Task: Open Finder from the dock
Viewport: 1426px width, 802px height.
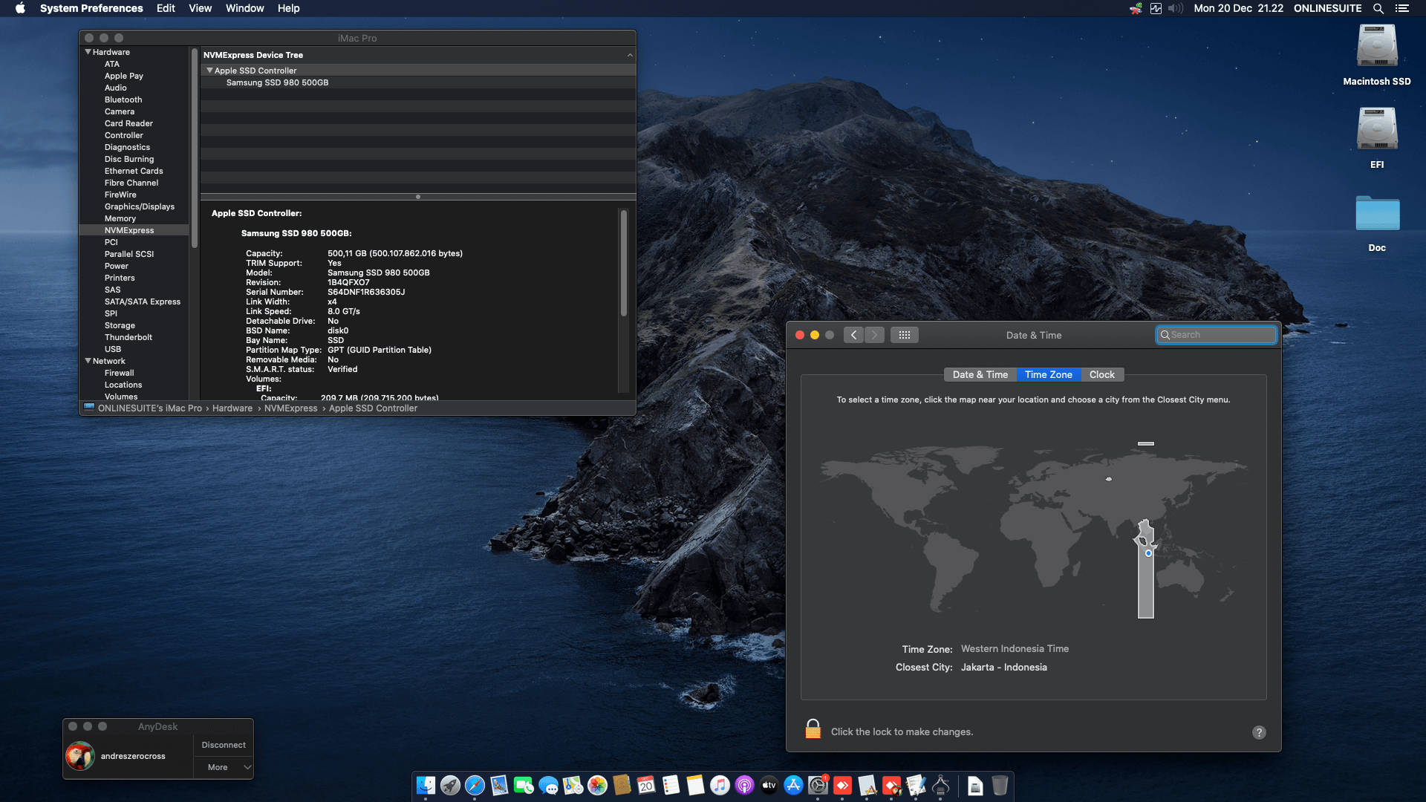Action: click(426, 785)
